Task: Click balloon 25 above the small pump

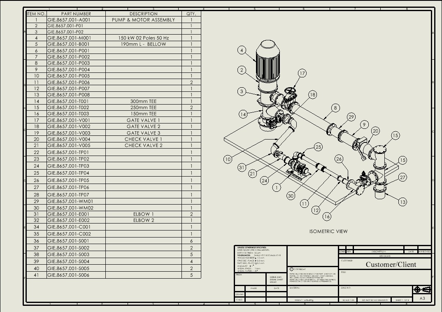Action: coord(318,147)
